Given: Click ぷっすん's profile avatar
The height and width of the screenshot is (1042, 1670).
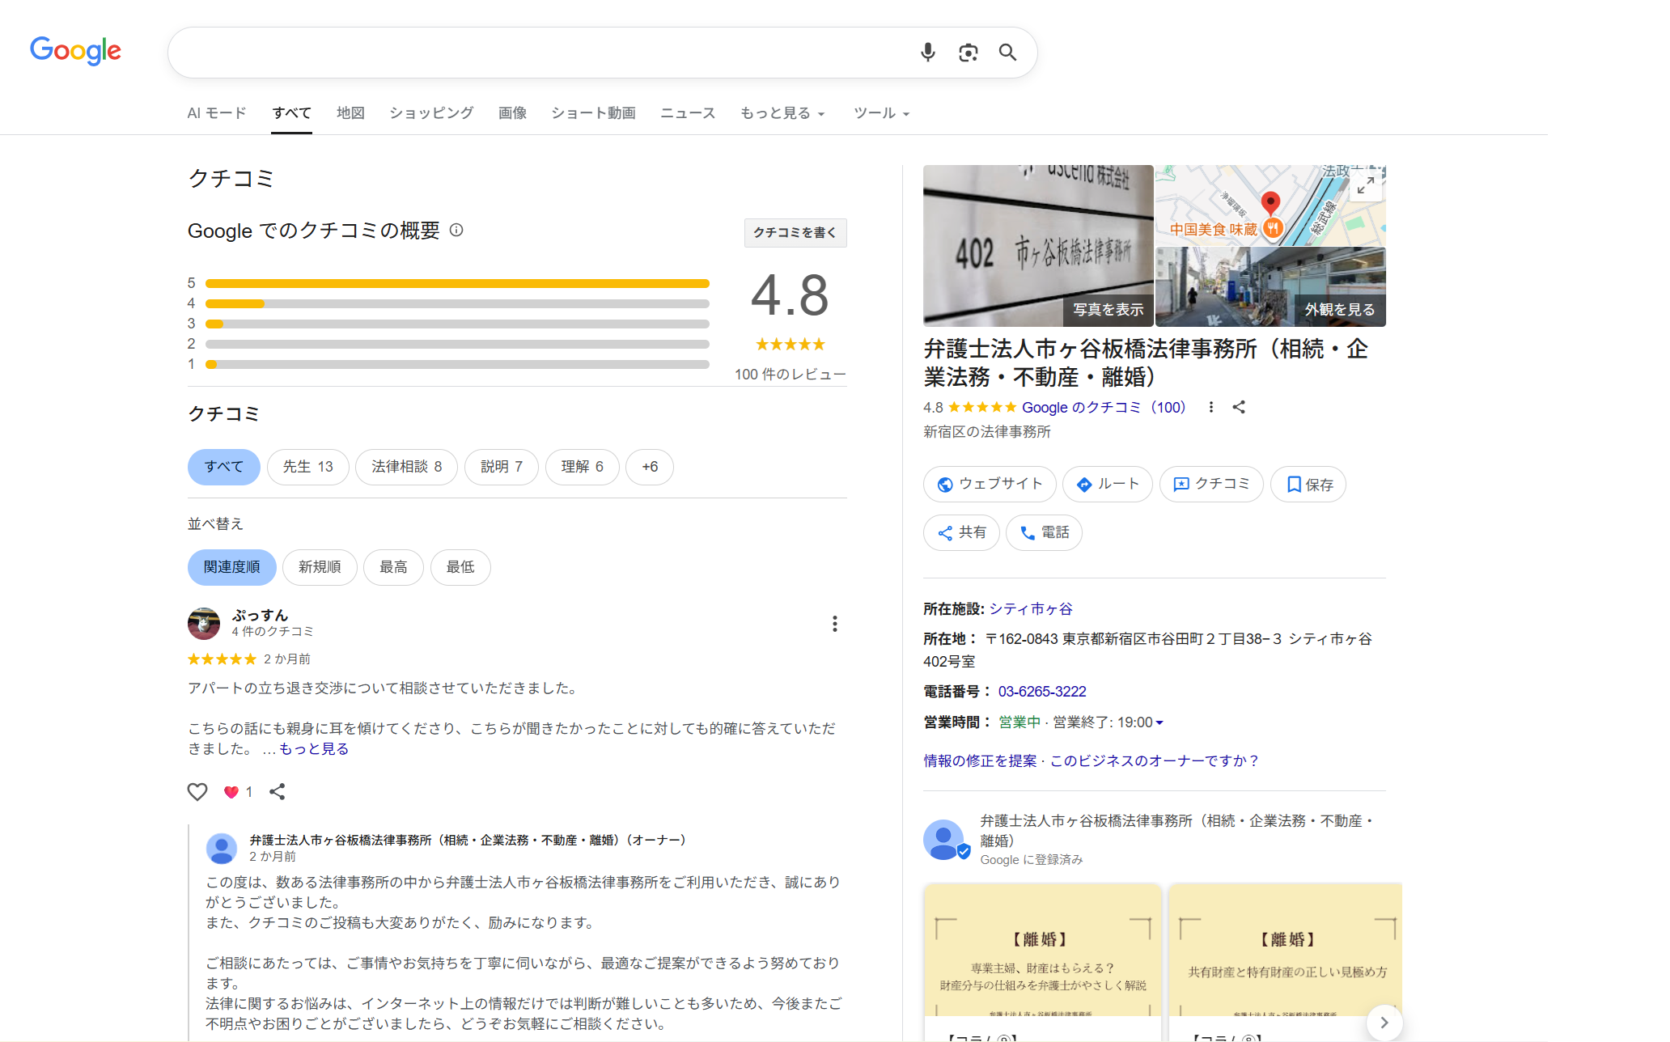Looking at the screenshot, I should pyautogui.click(x=204, y=624).
